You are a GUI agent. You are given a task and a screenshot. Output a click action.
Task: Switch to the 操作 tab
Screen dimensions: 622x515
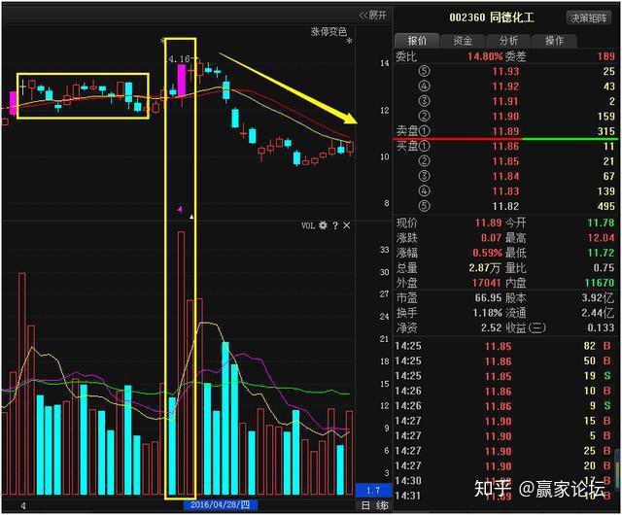click(x=554, y=41)
